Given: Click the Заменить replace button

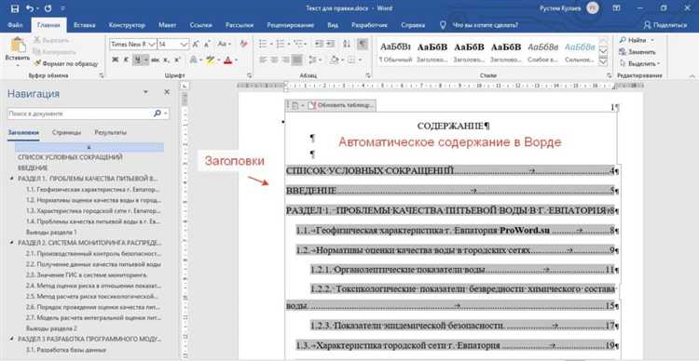Looking at the screenshot, I should [637, 51].
